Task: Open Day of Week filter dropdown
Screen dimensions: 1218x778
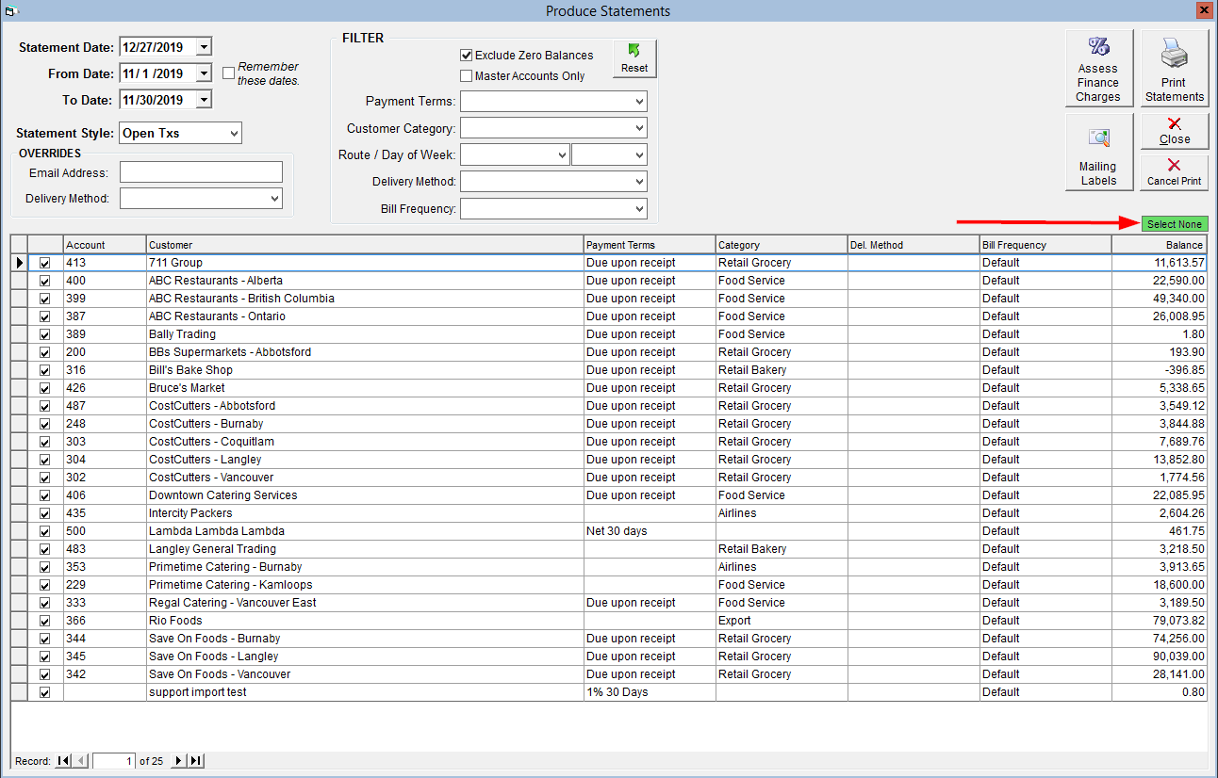Action: tap(640, 154)
